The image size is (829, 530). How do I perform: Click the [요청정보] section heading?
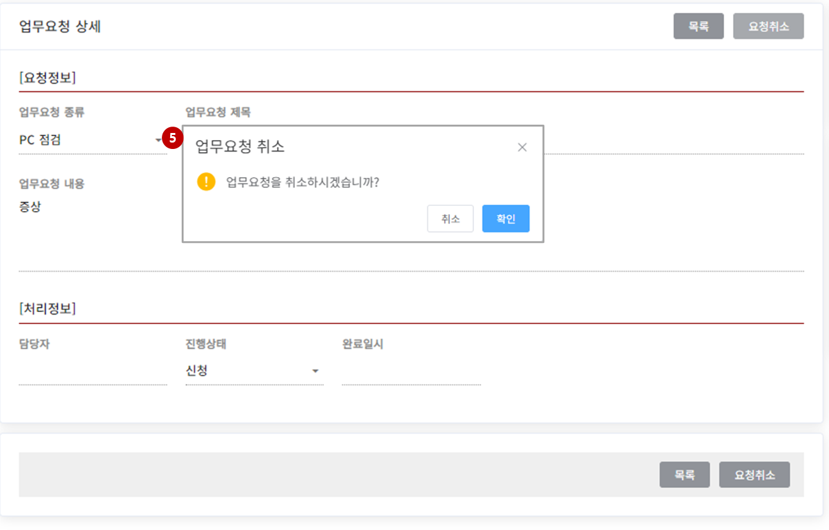(48, 78)
